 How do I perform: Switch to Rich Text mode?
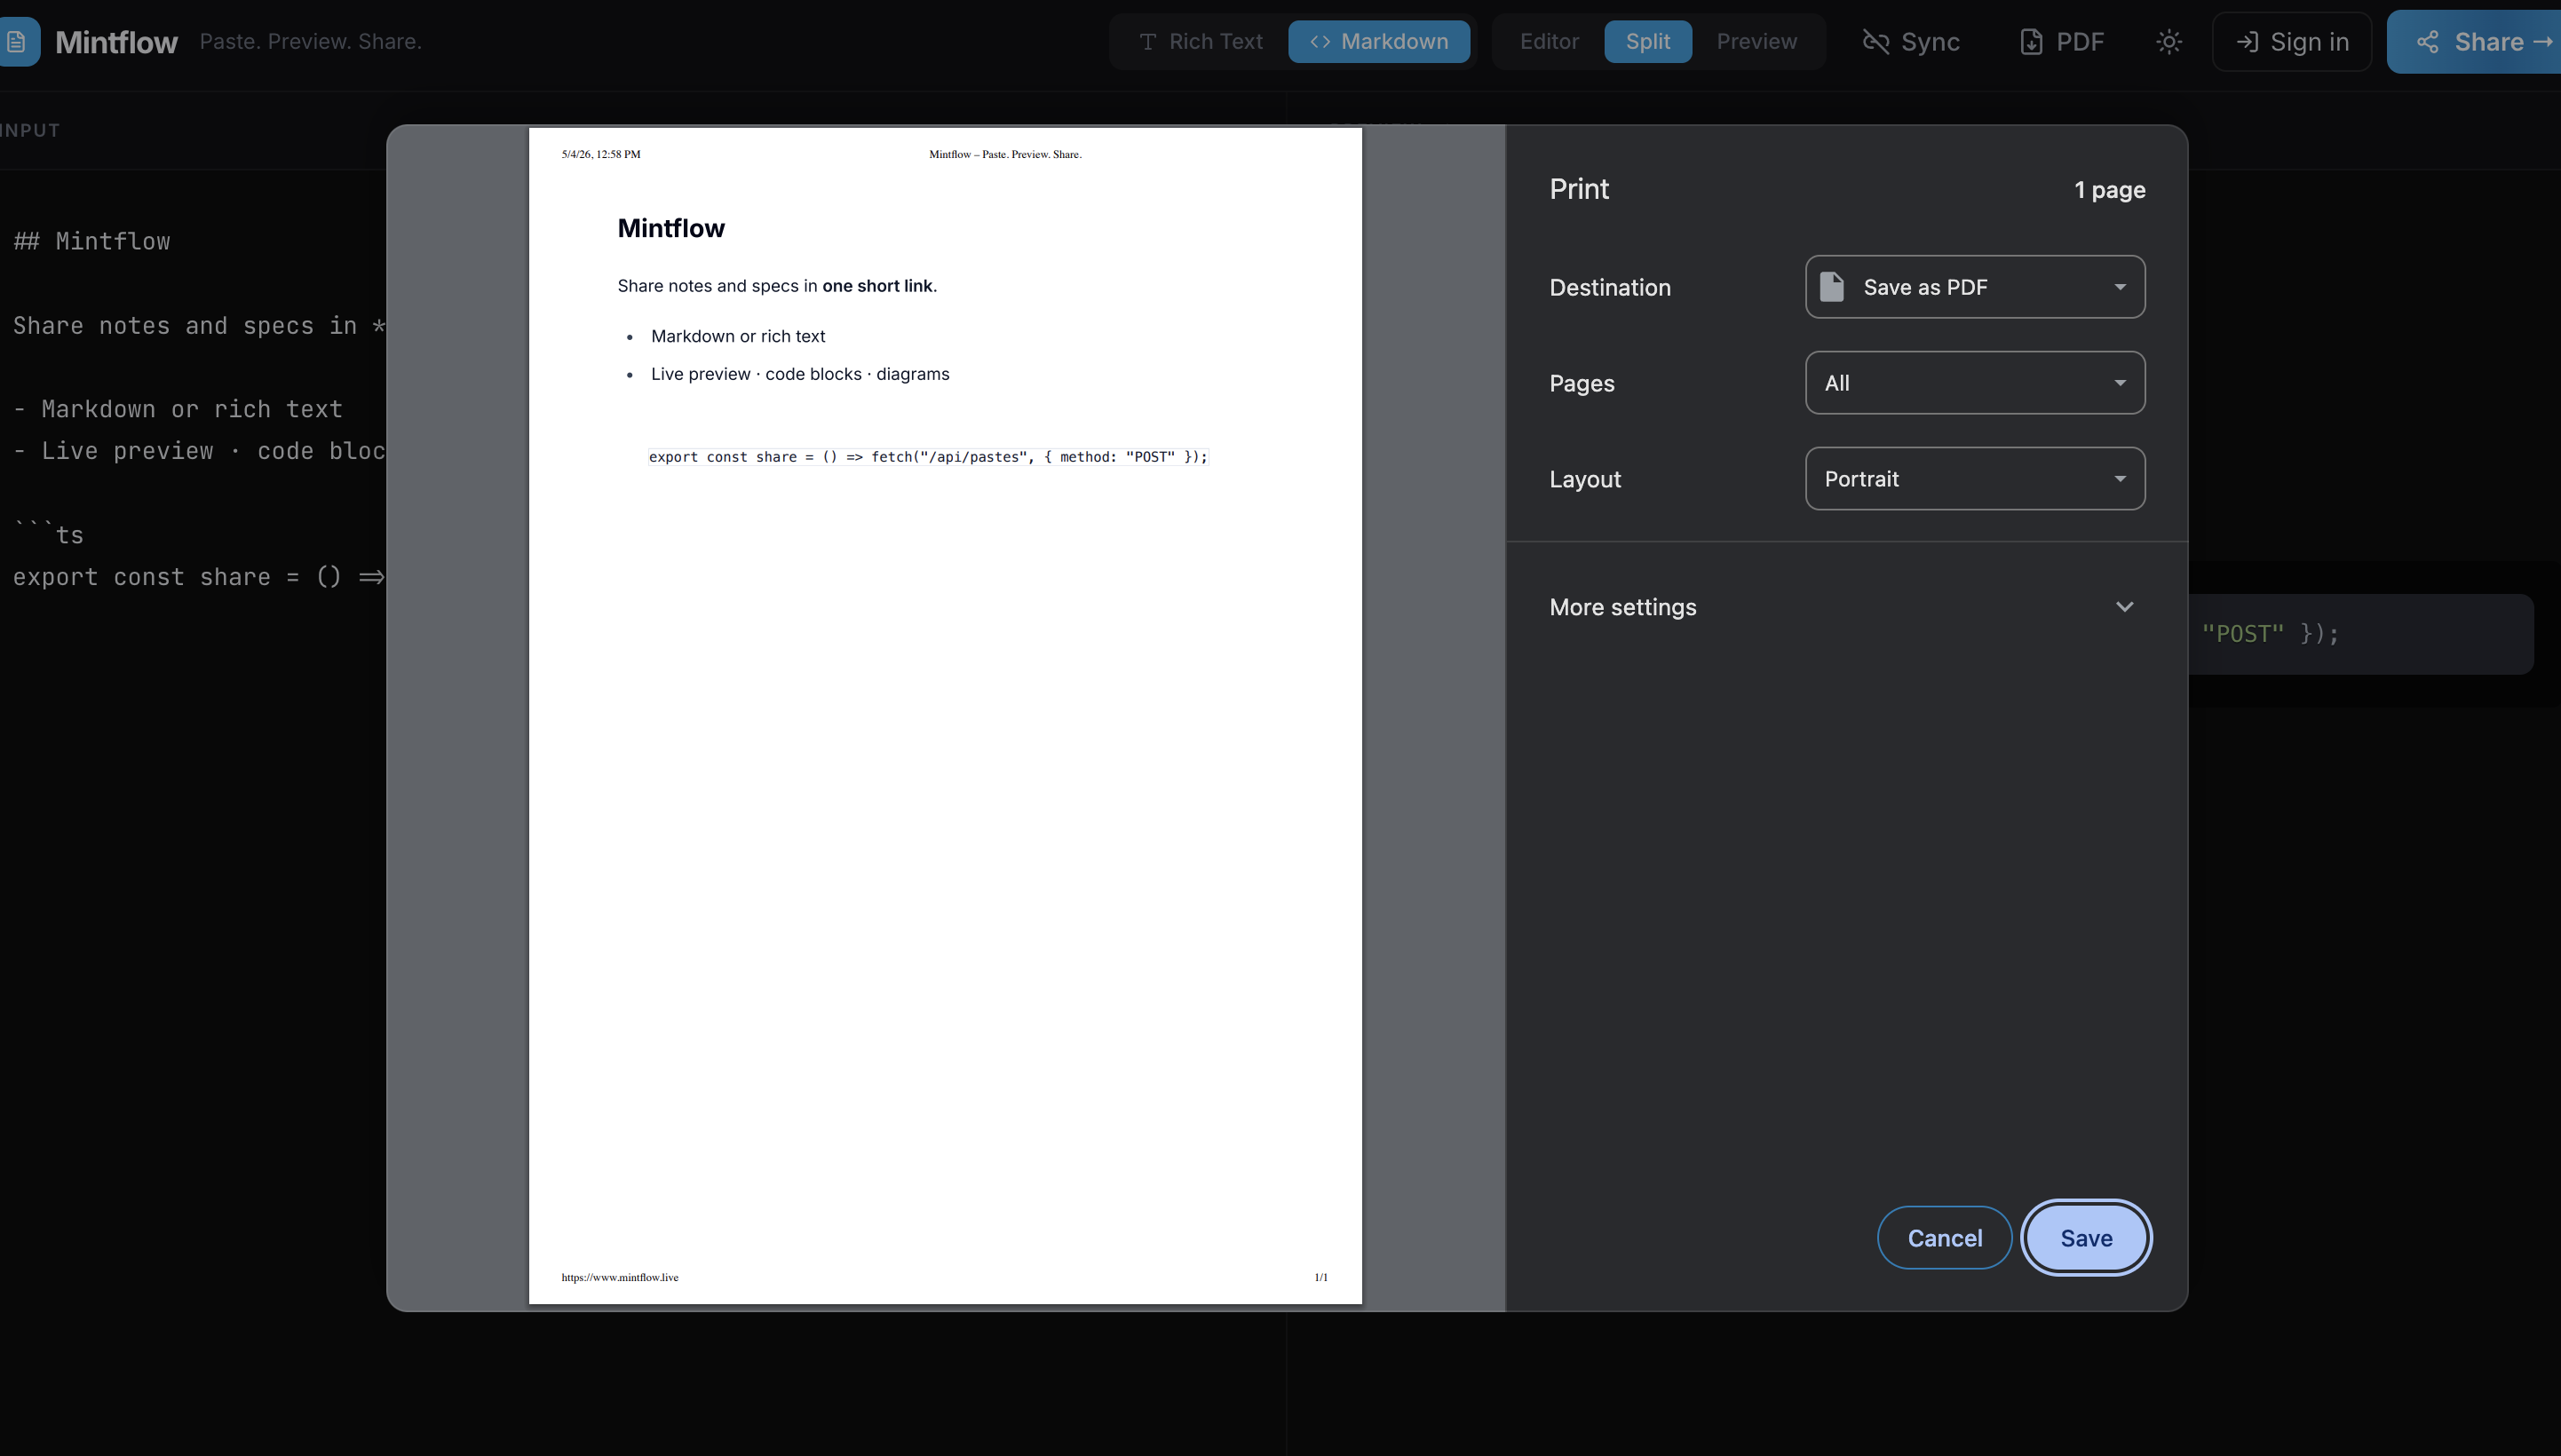pyautogui.click(x=1201, y=42)
